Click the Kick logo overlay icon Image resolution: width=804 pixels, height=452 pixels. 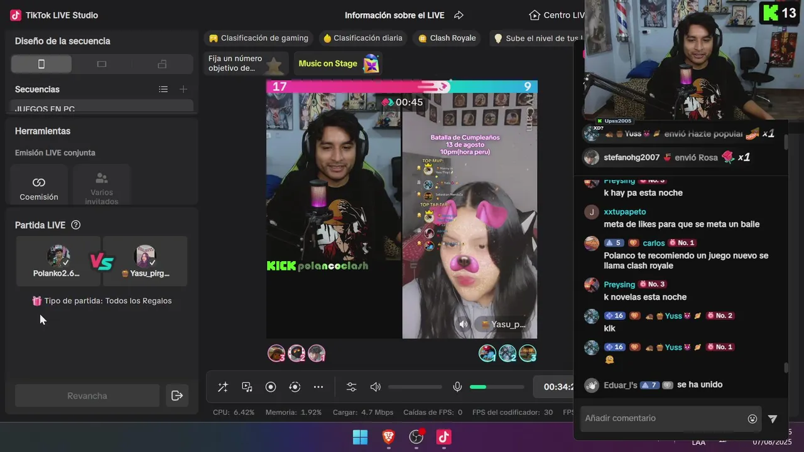770,13
